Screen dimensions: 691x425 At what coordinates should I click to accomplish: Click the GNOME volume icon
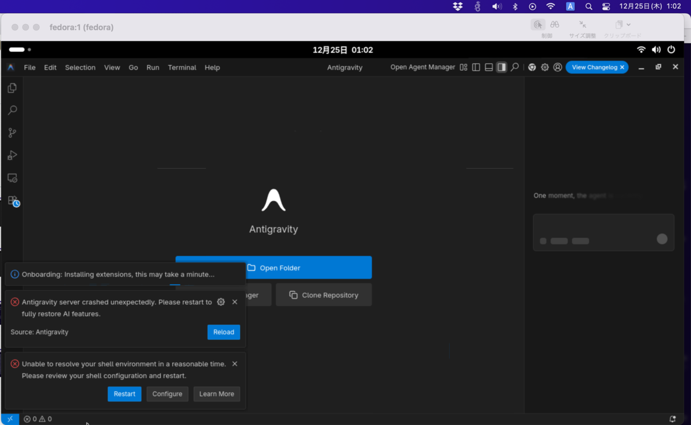[x=656, y=50]
